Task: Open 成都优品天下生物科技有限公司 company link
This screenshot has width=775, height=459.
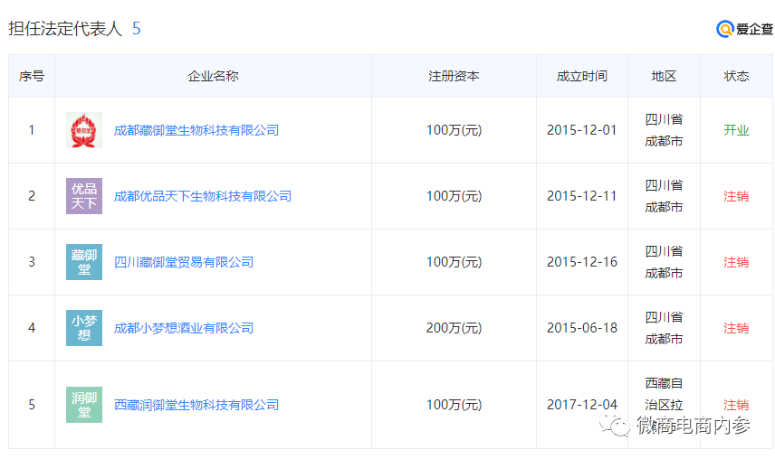Action: [x=203, y=196]
